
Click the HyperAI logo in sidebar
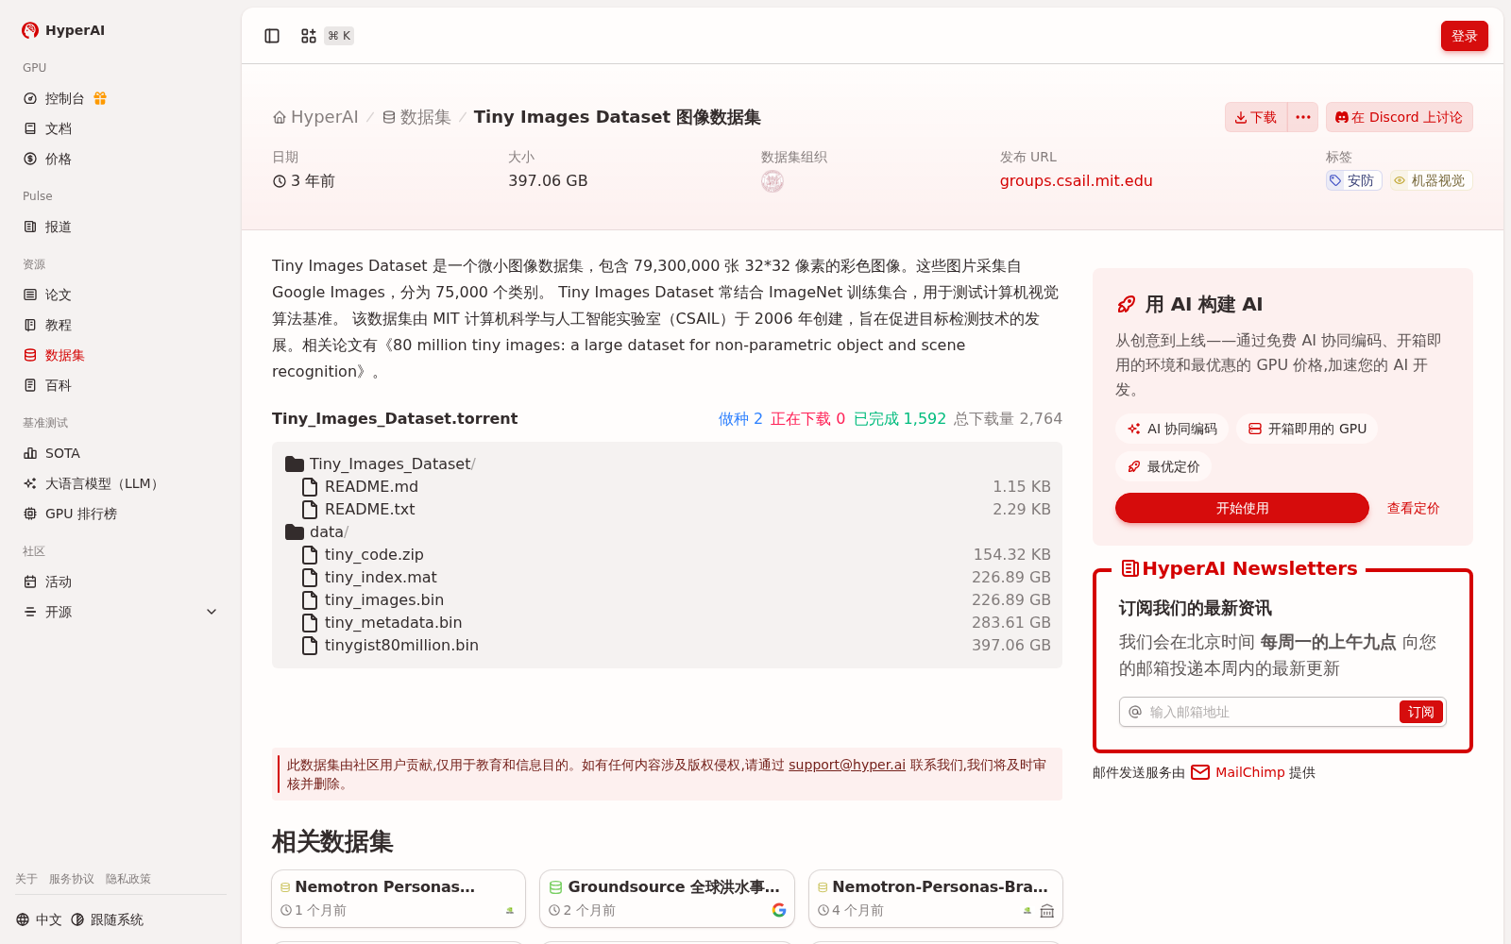(x=63, y=30)
